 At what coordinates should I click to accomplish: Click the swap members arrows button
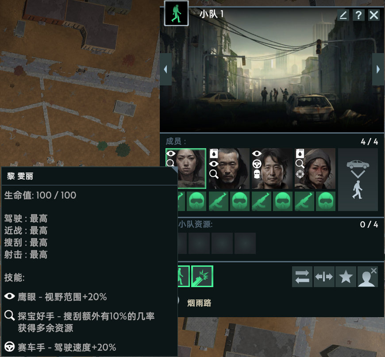click(x=302, y=277)
